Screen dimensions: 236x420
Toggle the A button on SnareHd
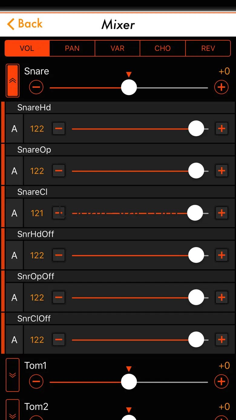tap(14, 129)
